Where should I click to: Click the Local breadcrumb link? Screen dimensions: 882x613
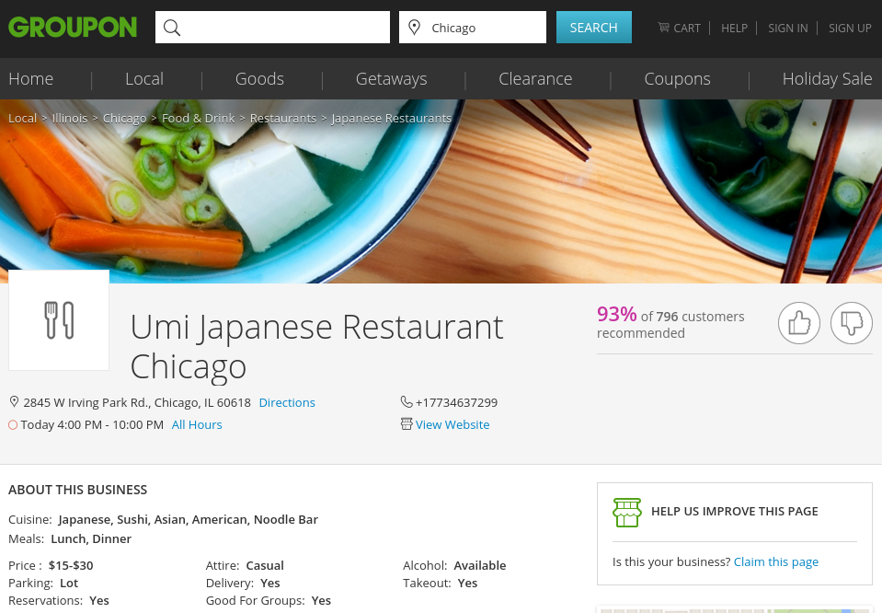click(22, 118)
